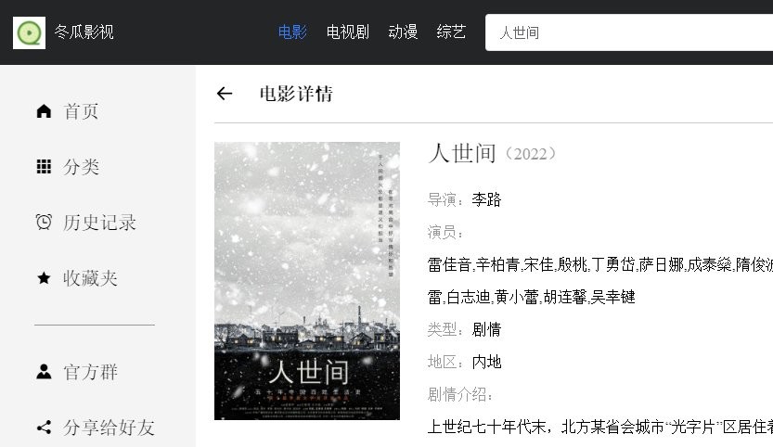Image resolution: width=773 pixels, height=447 pixels.
Task: Click the 剧情 genre label
Action: pos(486,329)
